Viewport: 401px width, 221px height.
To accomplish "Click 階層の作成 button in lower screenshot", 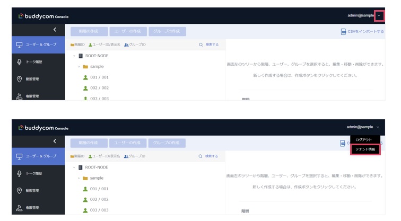I will pos(89,143).
